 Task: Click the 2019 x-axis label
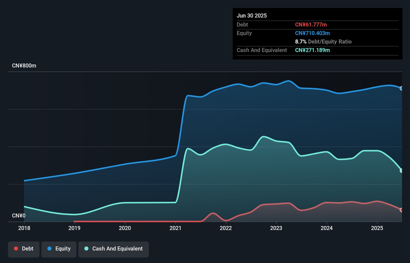(75, 228)
